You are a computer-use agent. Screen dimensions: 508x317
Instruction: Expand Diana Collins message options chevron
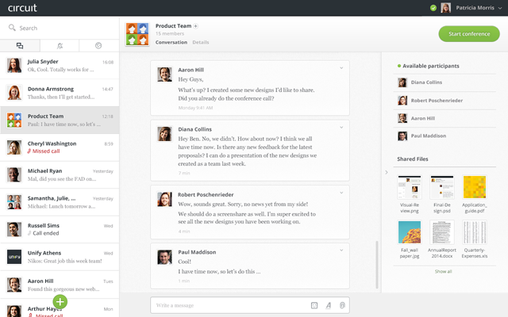tap(341, 128)
